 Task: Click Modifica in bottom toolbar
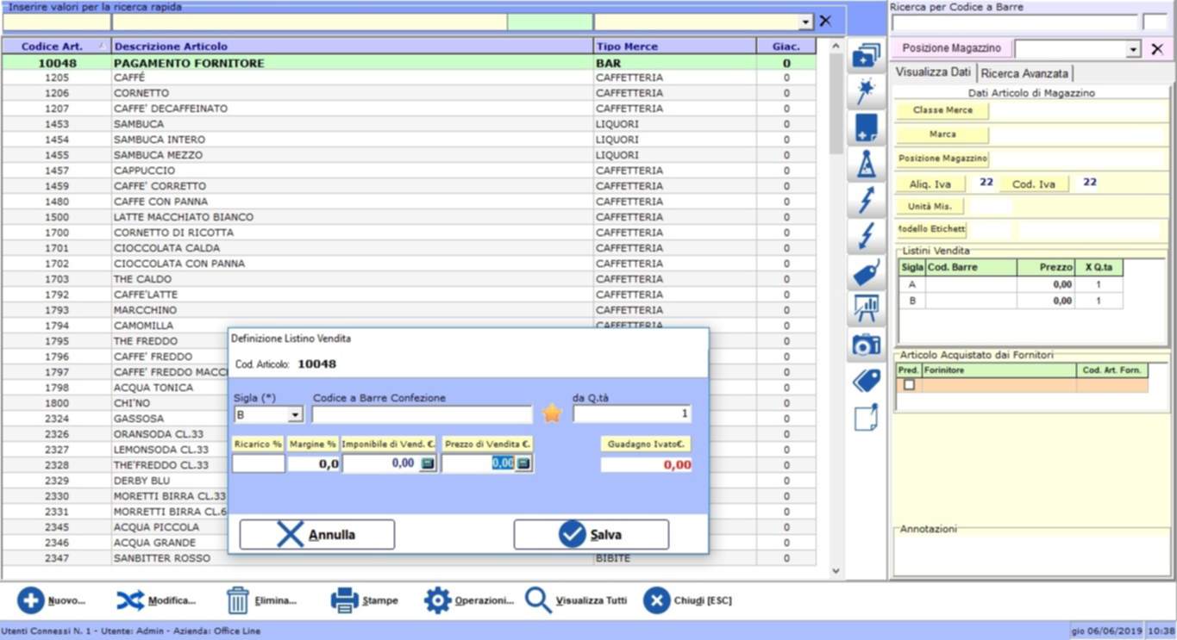point(156,600)
